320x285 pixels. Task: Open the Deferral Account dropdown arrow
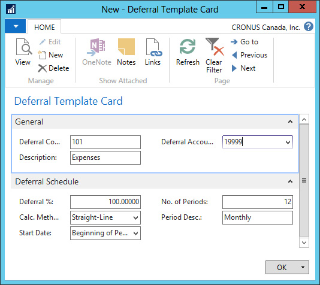(x=288, y=142)
